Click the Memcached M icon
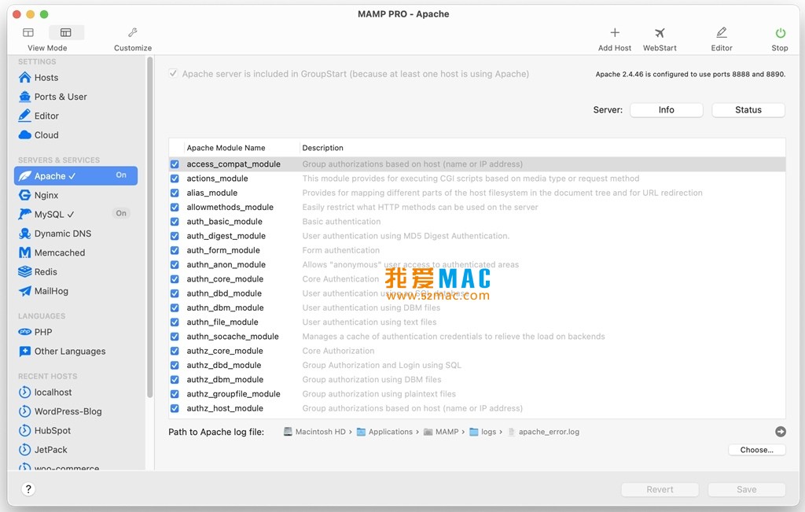The image size is (805, 512). click(x=24, y=252)
